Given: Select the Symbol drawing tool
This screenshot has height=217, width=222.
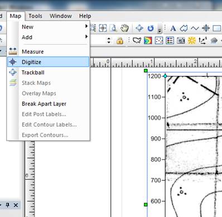Looking at the screenshot, I should (206, 28).
